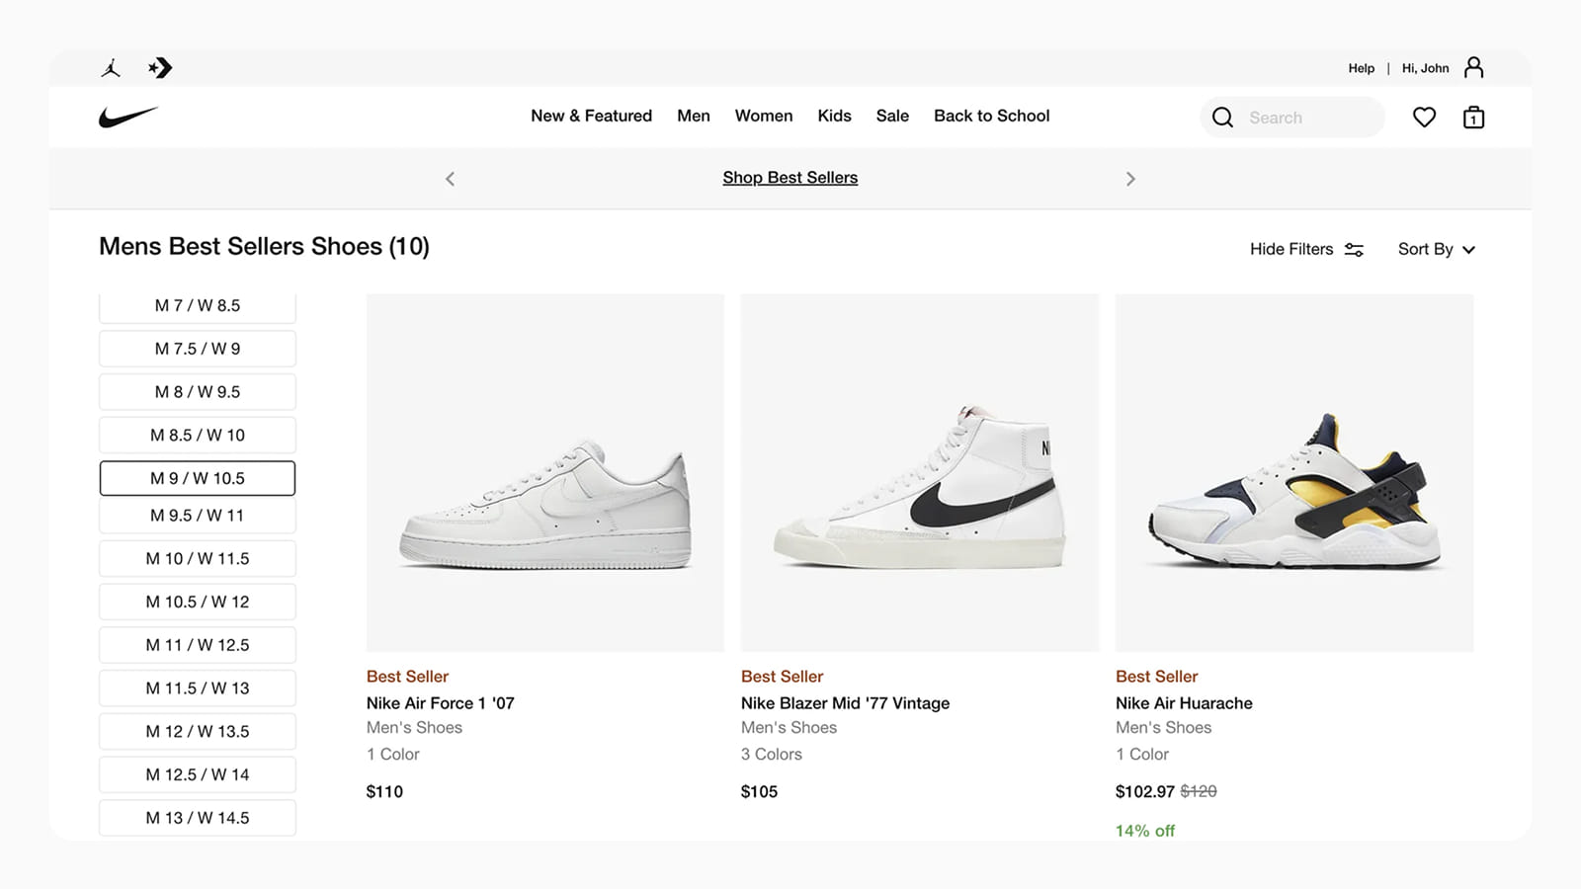1581x889 pixels.
Task: Deselect the M 9 / W 10.5 size
Action: [x=198, y=478]
